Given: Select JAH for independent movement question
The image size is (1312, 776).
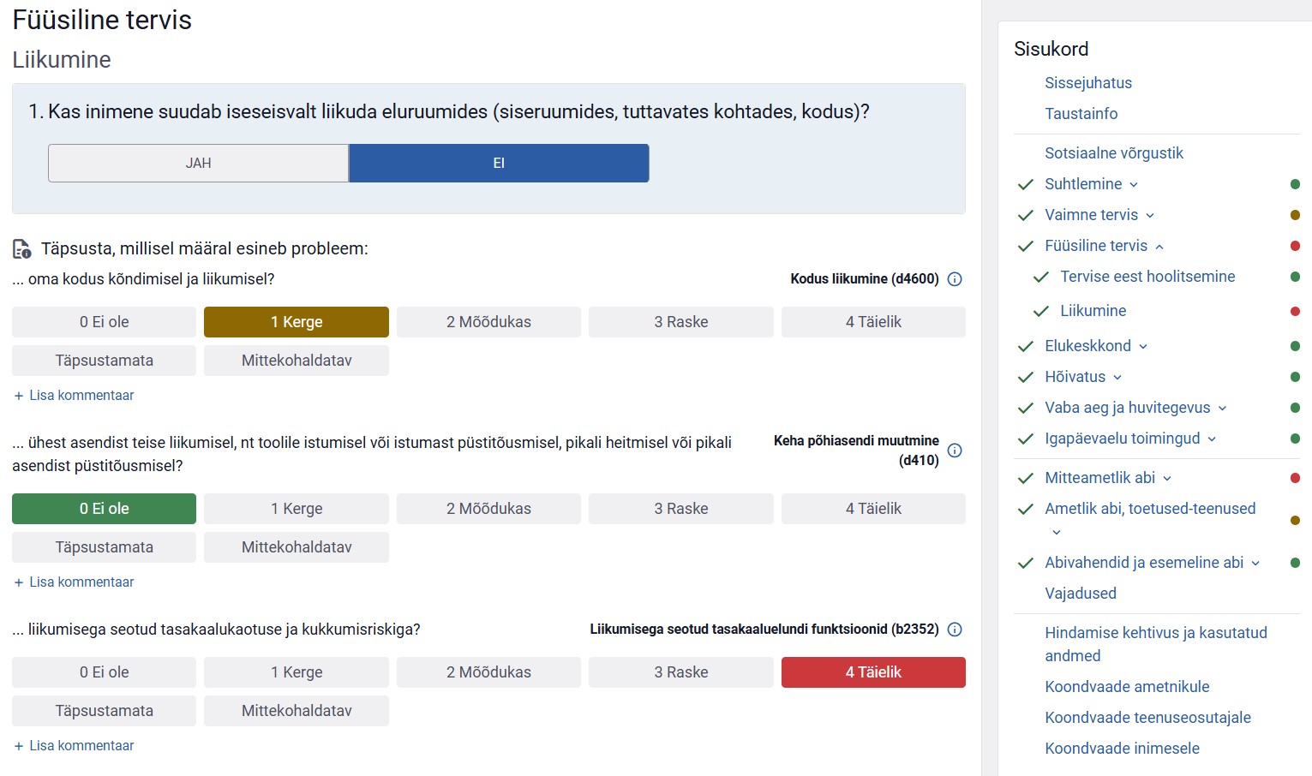Looking at the screenshot, I should (198, 163).
